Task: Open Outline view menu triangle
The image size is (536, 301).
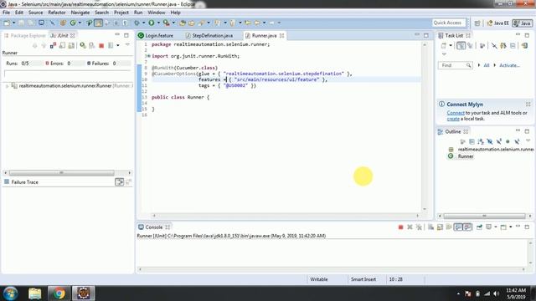Action: 528,140
